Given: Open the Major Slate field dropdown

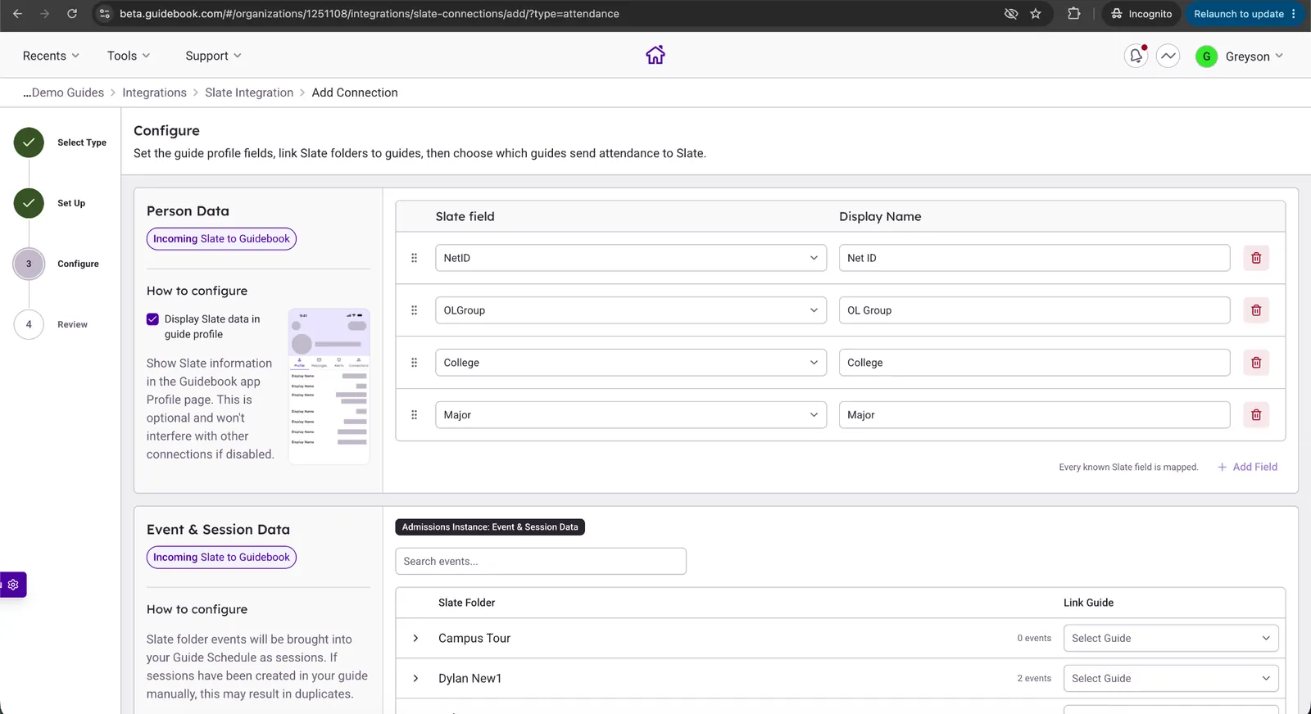Looking at the screenshot, I should point(631,415).
